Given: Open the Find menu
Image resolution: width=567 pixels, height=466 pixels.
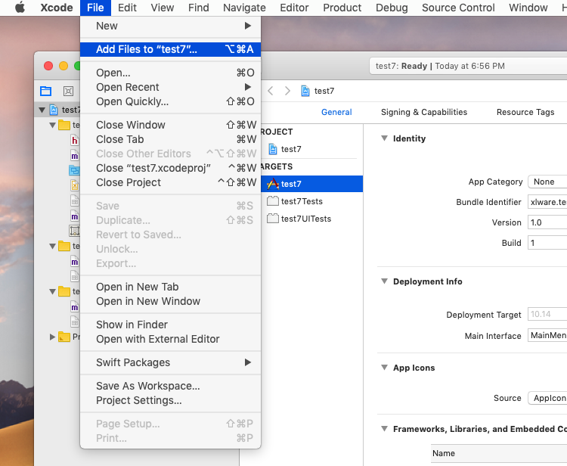Looking at the screenshot, I should (x=199, y=8).
